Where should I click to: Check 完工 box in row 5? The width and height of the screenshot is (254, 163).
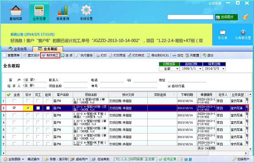click(38, 129)
